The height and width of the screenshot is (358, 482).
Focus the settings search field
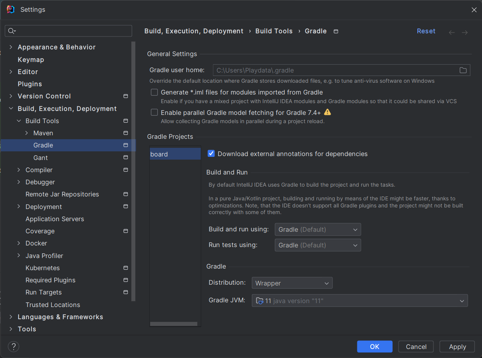point(68,31)
